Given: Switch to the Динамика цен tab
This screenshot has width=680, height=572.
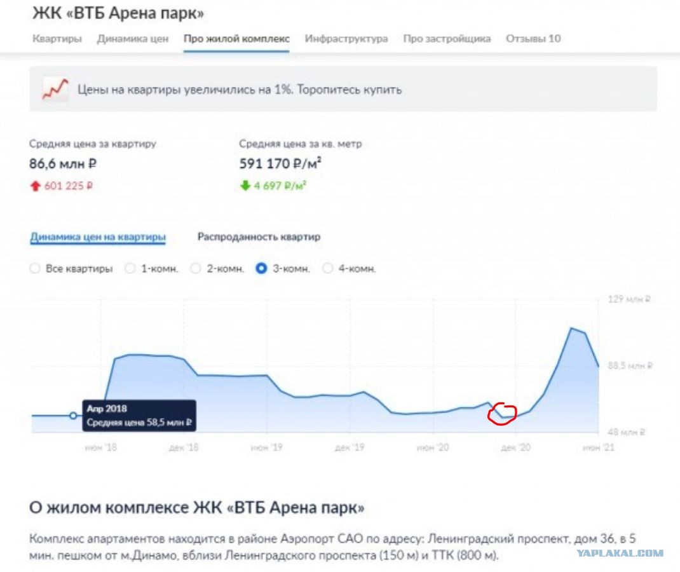Looking at the screenshot, I should point(132,39).
